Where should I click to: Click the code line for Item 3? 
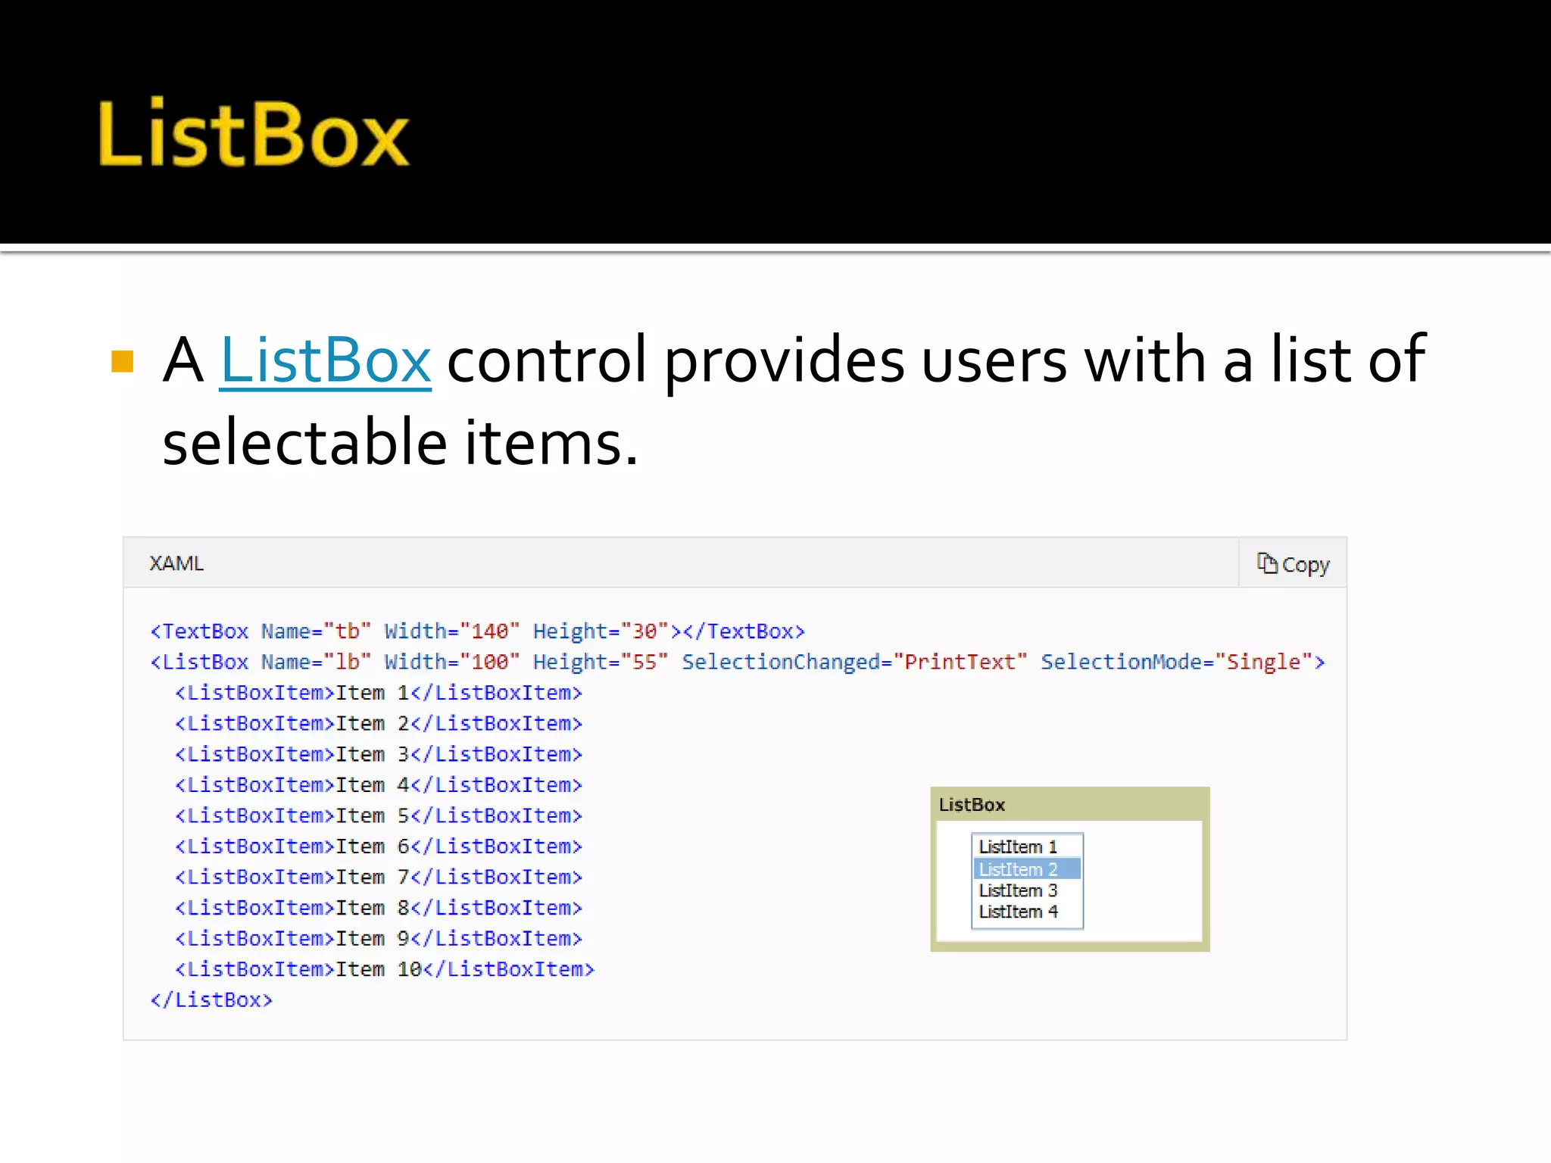(x=379, y=754)
